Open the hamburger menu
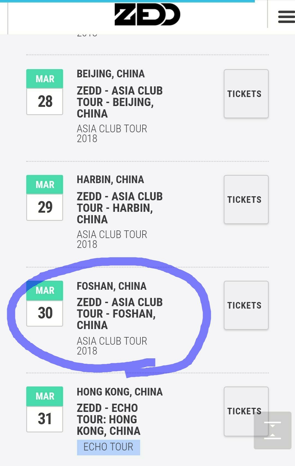Image resolution: width=295 pixels, height=466 pixels. pyautogui.click(x=286, y=17)
